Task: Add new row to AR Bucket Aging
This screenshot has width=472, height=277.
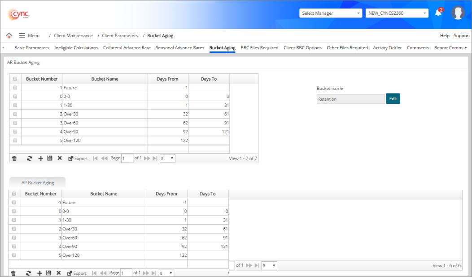Action: (40, 158)
